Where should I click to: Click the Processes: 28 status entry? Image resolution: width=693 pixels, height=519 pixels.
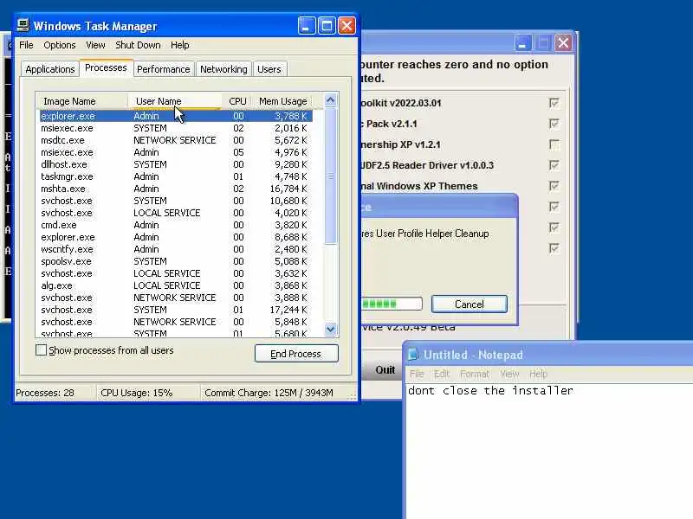tap(45, 393)
